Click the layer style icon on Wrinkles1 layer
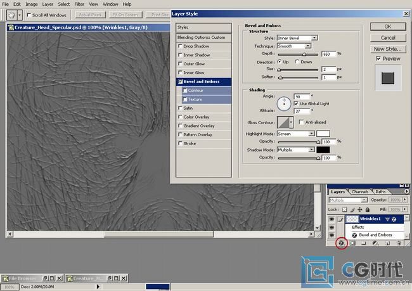 [x=394, y=219]
